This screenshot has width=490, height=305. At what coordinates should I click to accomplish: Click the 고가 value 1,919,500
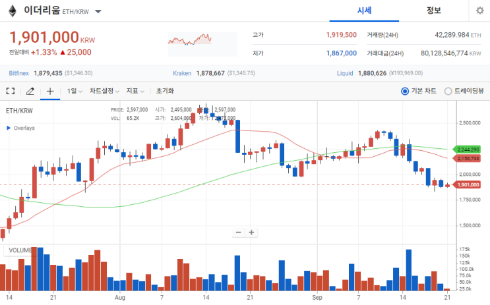341,35
